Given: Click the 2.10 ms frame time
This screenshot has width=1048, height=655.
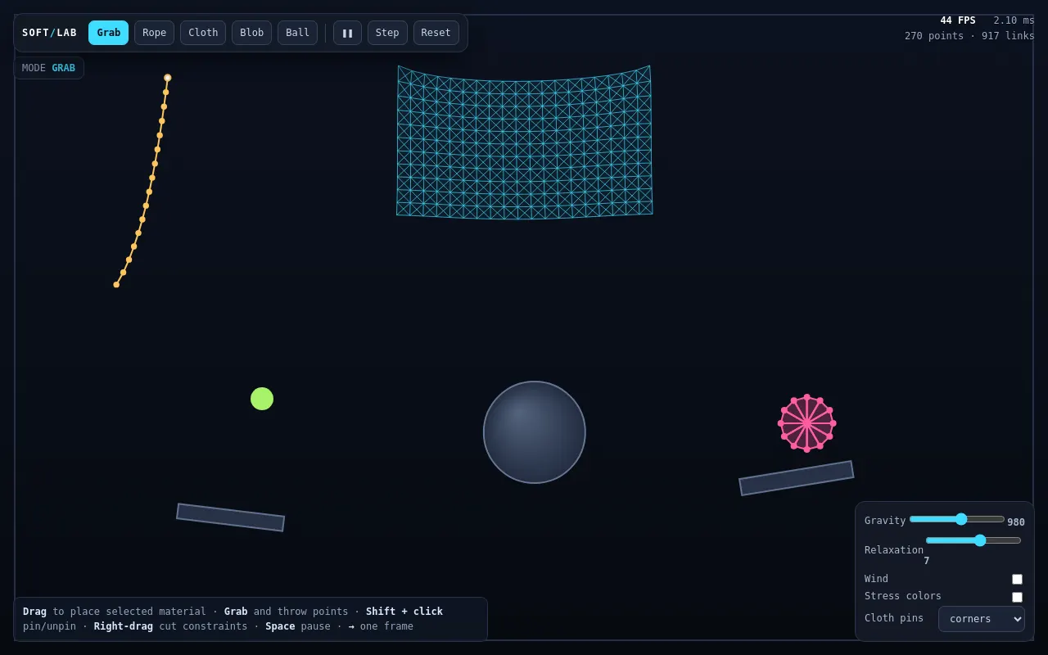Looking at the screenshot, I should tap(1014, 20).
